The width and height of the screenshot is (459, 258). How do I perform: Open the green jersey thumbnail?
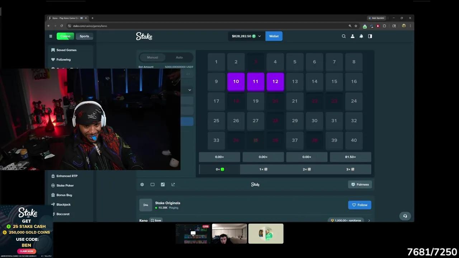click(x=266, y=234)
